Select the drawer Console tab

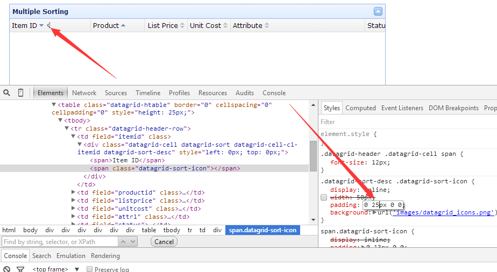pyautogui.click(x=15, y=255)
